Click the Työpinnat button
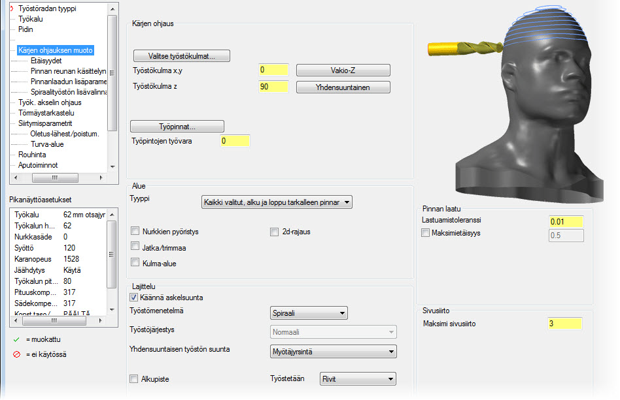 pyautogui.click(x=177, y=127)
